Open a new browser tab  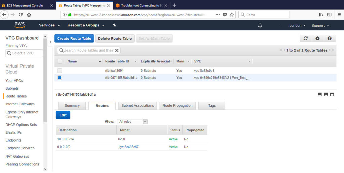[174, 5]
